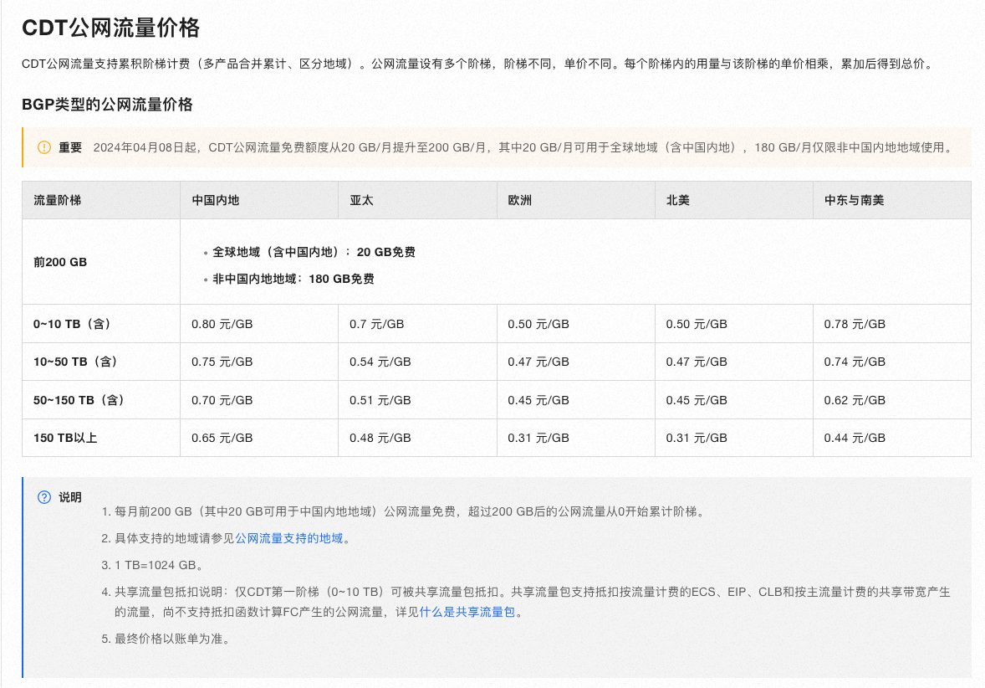Click the blue question icon beside 说明
985x688 pixels.
click(x=44, y=497)
